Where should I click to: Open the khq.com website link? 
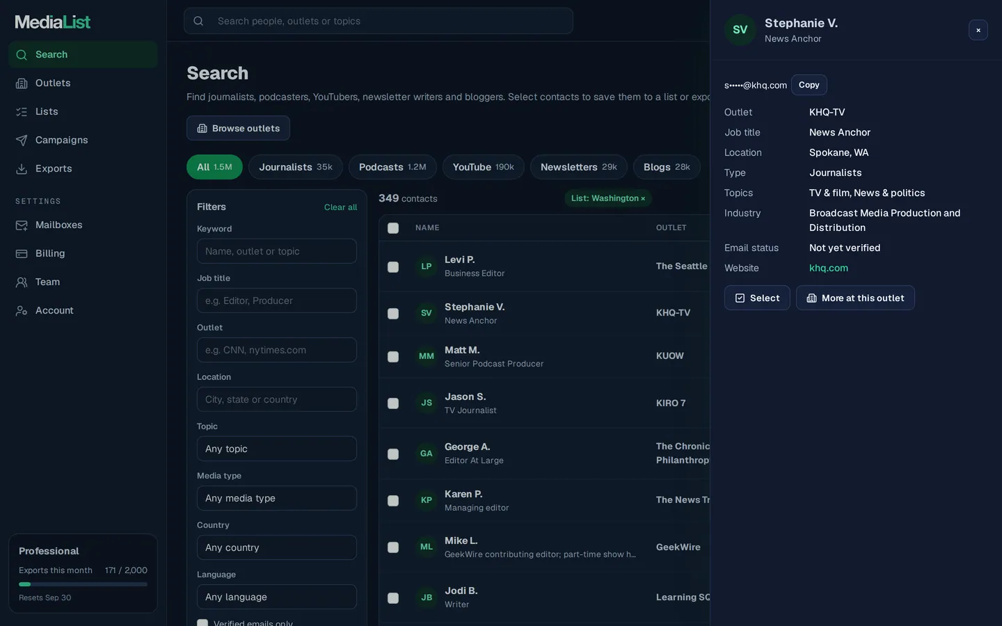coord(829,268)
